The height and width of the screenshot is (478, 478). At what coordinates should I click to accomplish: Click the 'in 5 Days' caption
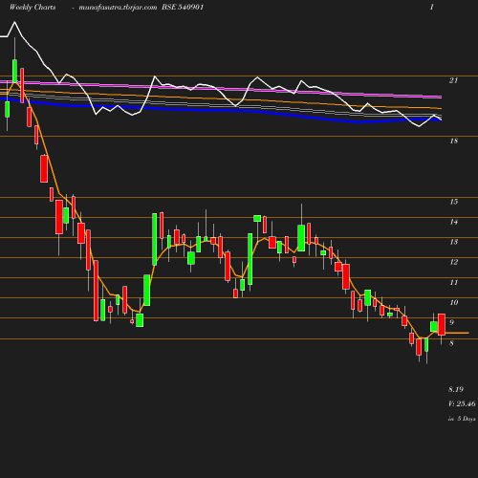[462, 419]
